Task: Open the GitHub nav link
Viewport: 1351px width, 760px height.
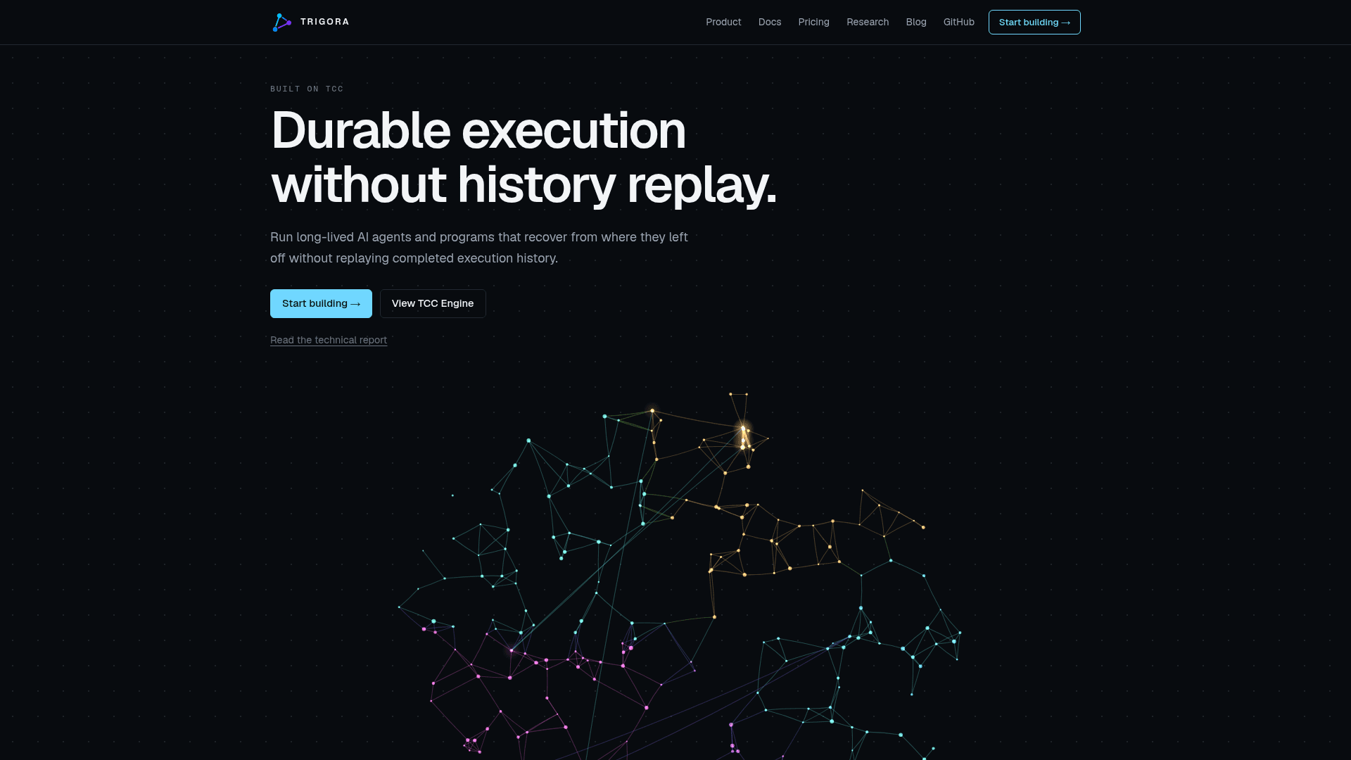Action: coord(958,22)
